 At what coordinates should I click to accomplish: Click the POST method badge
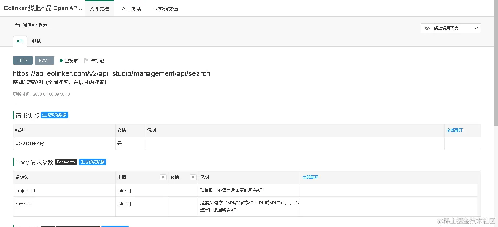click(44, 60)
